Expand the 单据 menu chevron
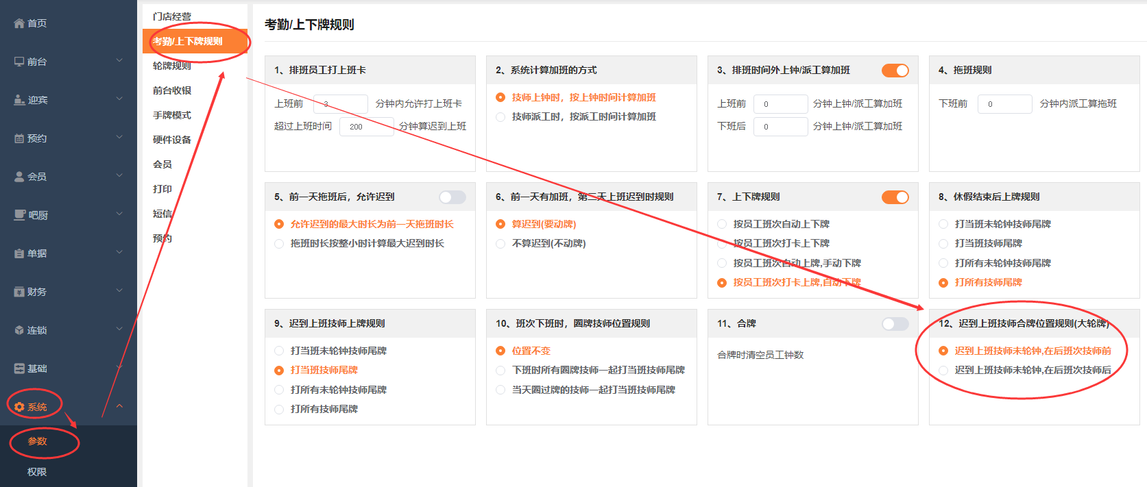Screen dimensions: 1147x487 pos(119,252)
